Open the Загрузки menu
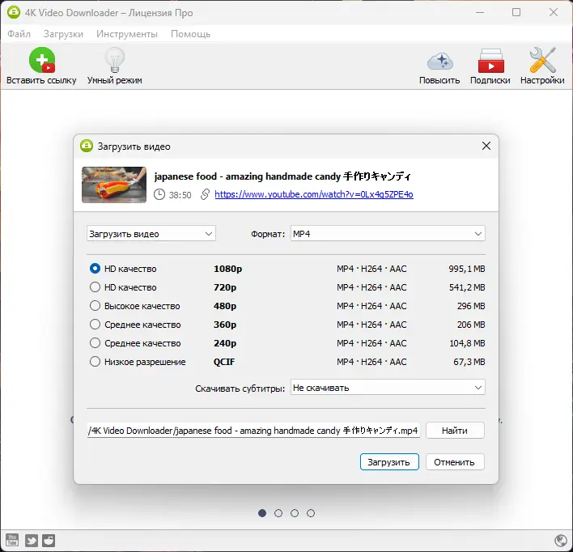The image size is (573, 552). [x=63, y=34]
